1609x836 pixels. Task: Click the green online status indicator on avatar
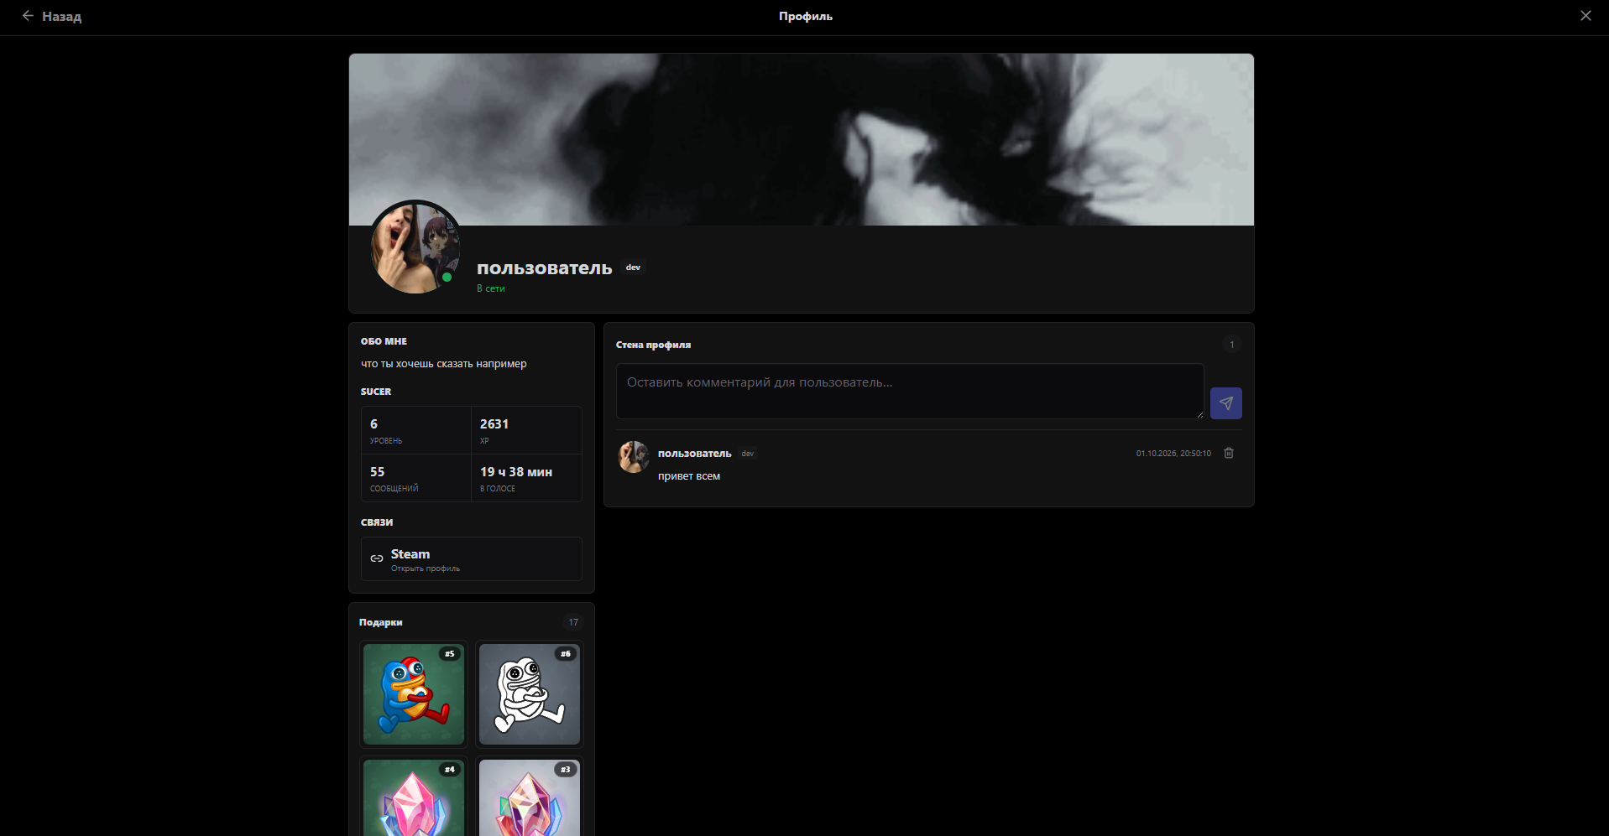[x=447, y=277]
